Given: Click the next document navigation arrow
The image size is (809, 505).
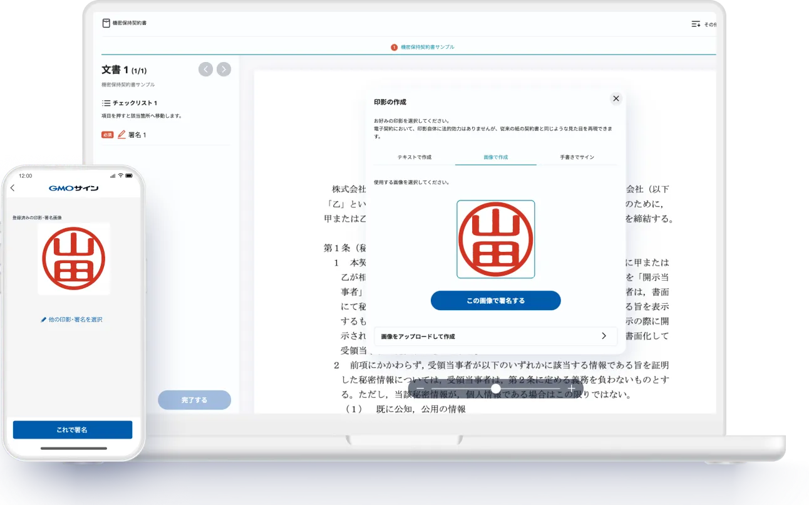Looking at the screenshot, I should pyautogui.click(x=224, y=69).
